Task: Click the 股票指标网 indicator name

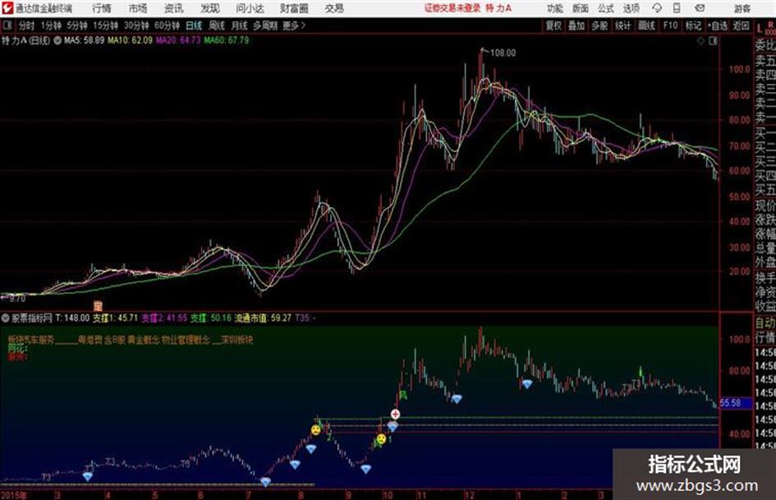Action: click(32, 319)
